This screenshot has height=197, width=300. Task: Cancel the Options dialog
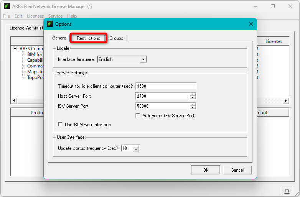pos(237,170)
